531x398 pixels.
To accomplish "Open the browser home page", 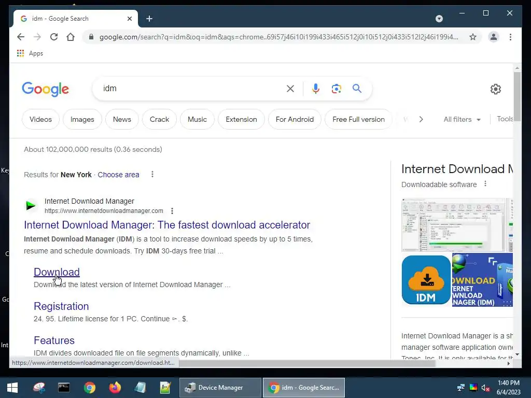I will 71,37.
